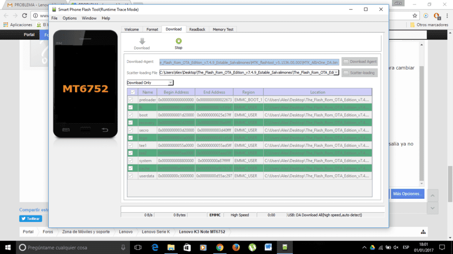Open the Scatter-loading File path dropdown
This screenshot has height=254, width=453.
point(336,73)
